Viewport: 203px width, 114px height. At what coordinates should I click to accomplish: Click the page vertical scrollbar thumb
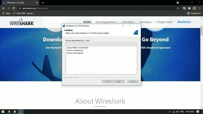[x=202, y=30]
